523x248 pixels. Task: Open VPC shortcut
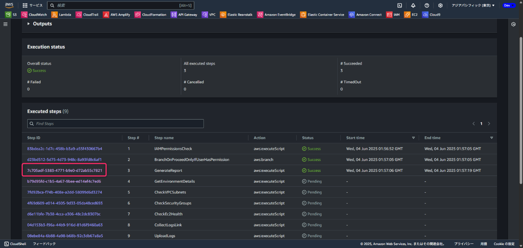[208, 15]
